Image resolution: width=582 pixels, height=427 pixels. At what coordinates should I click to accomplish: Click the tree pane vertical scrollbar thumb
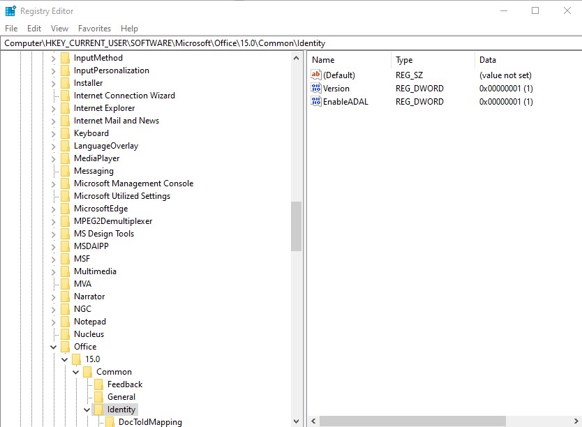pos(296,226)
